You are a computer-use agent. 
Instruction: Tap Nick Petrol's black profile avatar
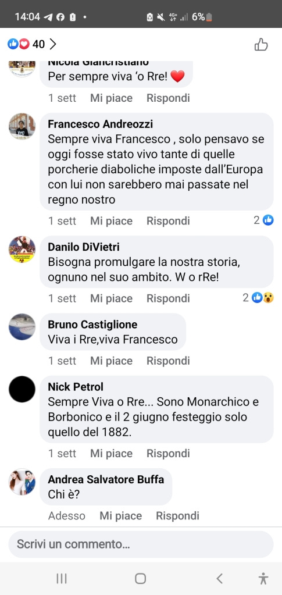pos(22,389)
